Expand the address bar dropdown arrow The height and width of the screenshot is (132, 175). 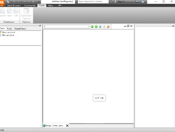pos(88,27)
